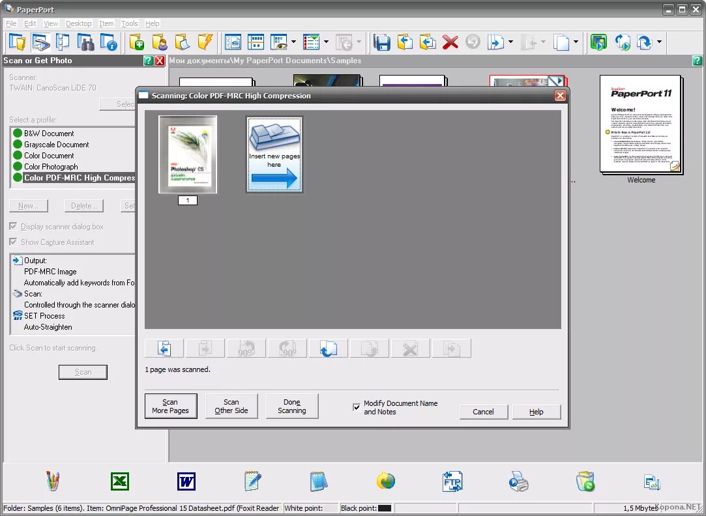Send to Excel icon on Send To bar
This screenshot has height=516, width=706.
click(120, 481)
